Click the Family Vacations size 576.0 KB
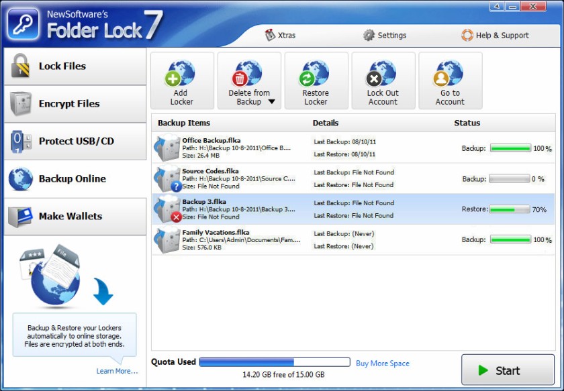This screenshot has width=564, height=391. click(202, 247)
